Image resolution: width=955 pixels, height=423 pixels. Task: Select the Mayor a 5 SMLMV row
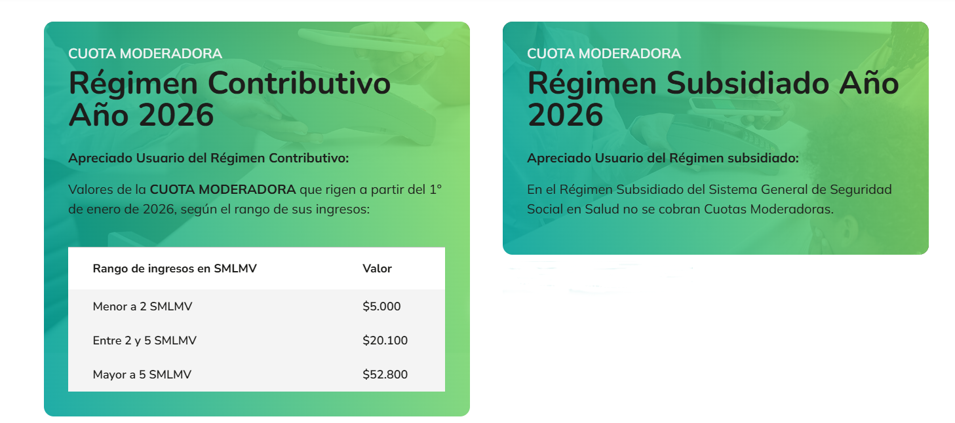(256, 375)
